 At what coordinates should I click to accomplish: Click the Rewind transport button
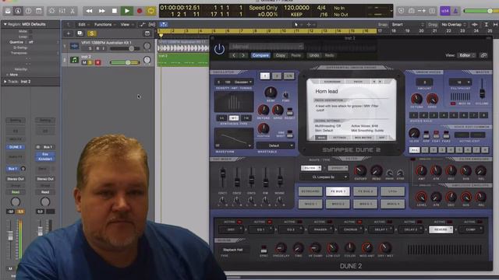point(89,11)
